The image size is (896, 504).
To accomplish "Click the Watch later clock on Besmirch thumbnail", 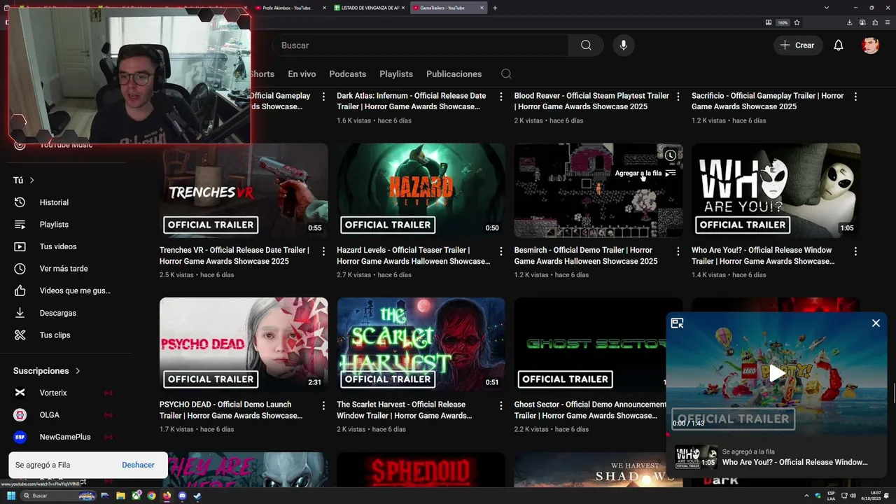I will (x=671, y=155).
